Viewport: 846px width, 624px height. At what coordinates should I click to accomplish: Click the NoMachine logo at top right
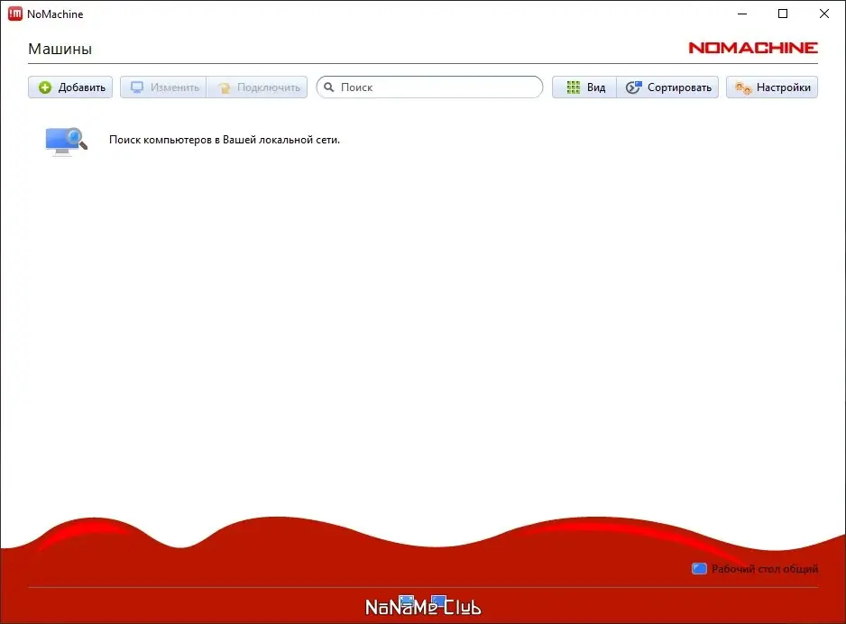(753, 48)
